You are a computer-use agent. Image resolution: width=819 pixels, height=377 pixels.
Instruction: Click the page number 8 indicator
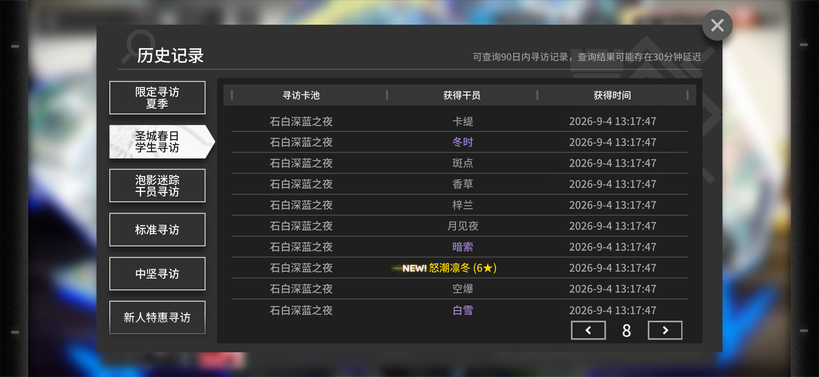point(626,330)
